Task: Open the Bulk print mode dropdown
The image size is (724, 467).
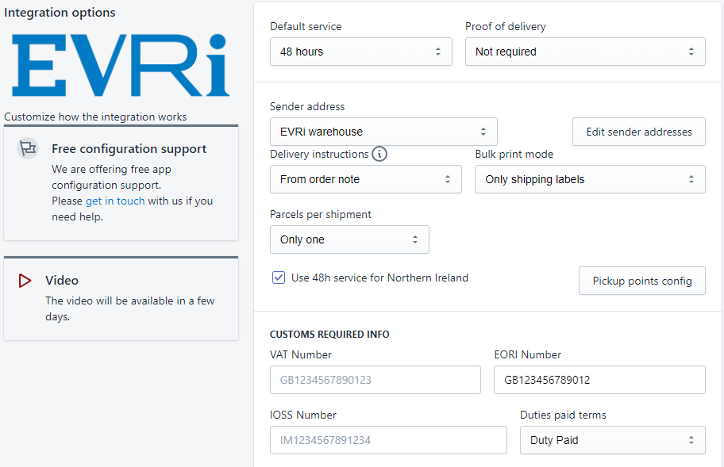Action: 590,179
